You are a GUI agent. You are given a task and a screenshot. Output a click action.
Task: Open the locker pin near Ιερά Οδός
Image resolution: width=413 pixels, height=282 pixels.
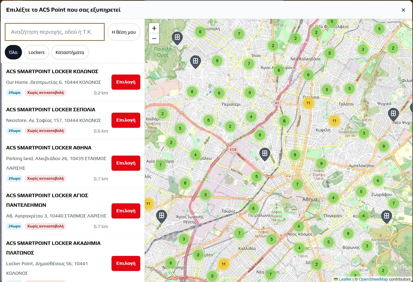point(265,154)
